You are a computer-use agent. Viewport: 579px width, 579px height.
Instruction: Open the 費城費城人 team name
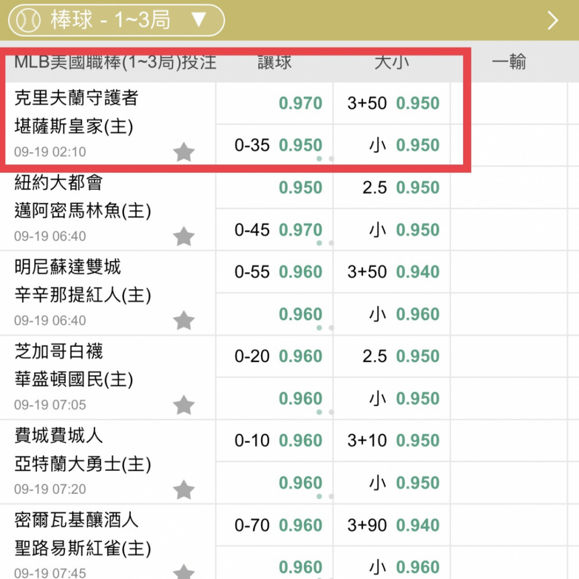pos(58,435)
